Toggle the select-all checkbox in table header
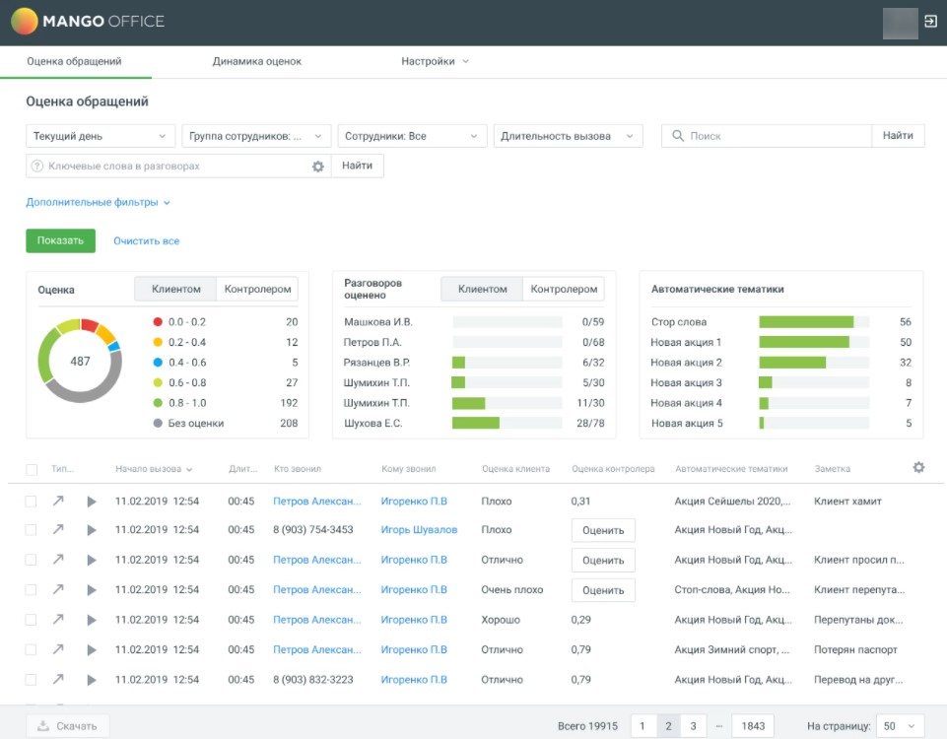Viewport: 947px width, 739px height. click(x=32, y=470)
